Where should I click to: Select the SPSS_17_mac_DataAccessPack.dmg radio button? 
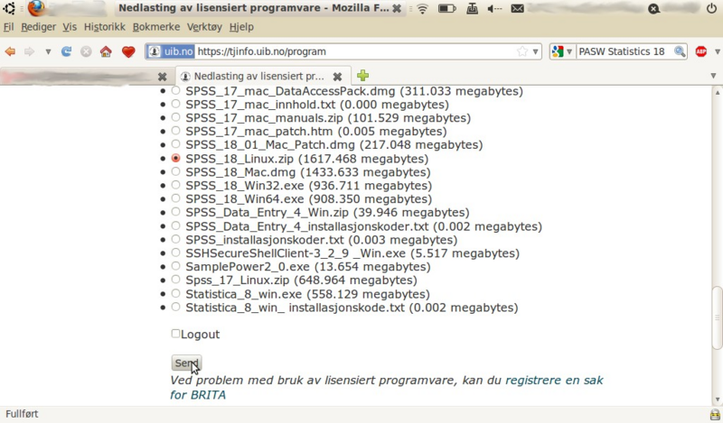(x=175, y=91)
